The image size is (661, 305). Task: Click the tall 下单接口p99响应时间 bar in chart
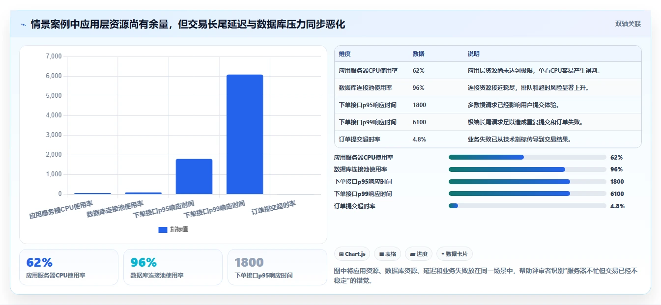click(x=245, y=134)
